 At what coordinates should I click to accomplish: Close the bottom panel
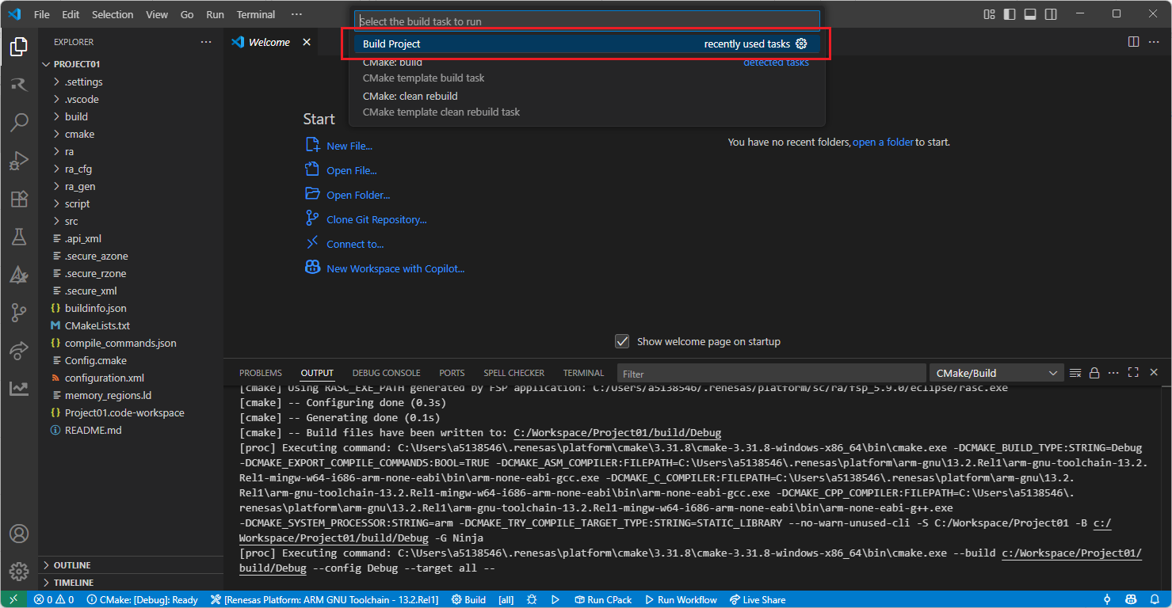(1153, 373)
